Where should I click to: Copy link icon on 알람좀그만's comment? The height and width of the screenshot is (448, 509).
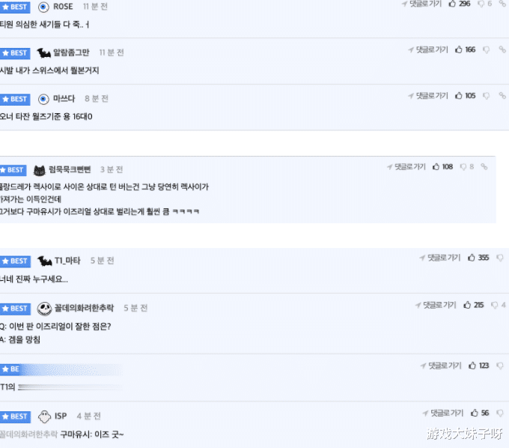[x=502, y=49]
